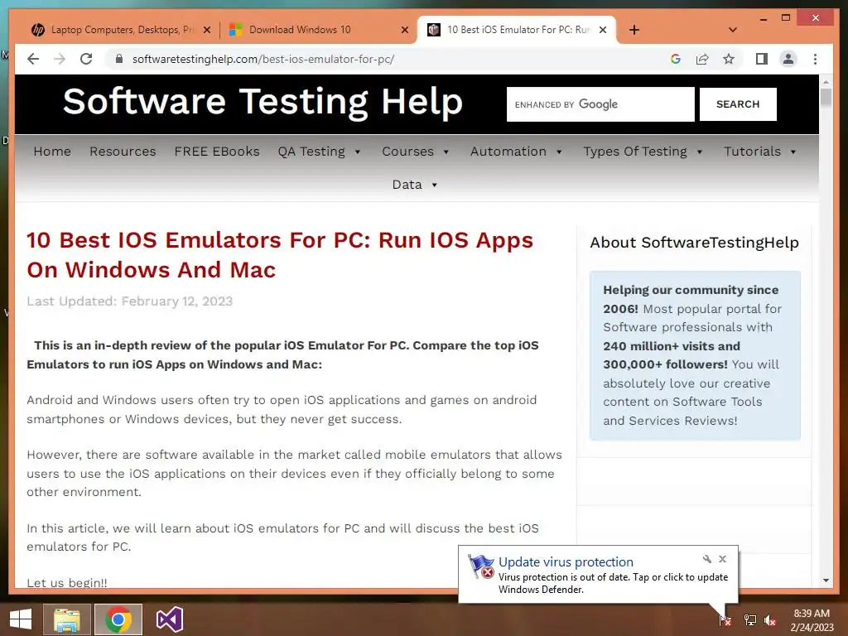This screenshot has height=636, width=848.
Task: Click the browser forward arrow
Action: click(x=60, y=59)
